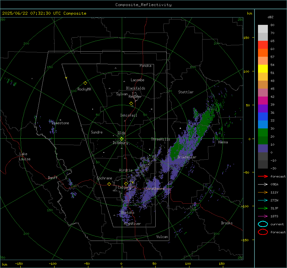Click the Blackfalds city label

coord(136,88)
